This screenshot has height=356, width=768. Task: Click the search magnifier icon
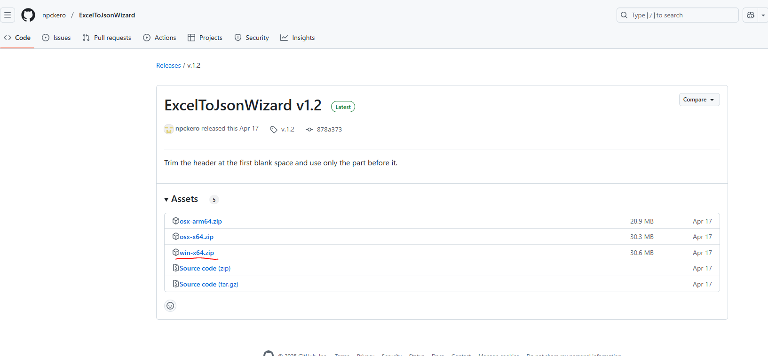click(624, 15)
